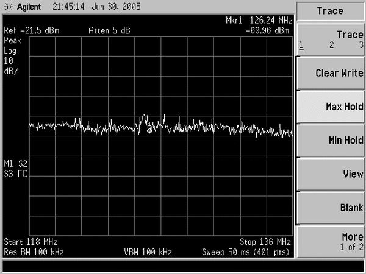The height and width of the screenshot is (274, 366).
Task: Select the Stop 136 MHz frequency field
Action: click(265, 242)
